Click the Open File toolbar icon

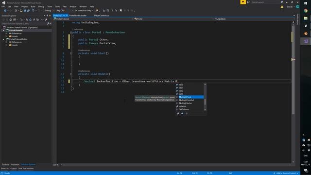pyautogui.click(x=21, y=11)
